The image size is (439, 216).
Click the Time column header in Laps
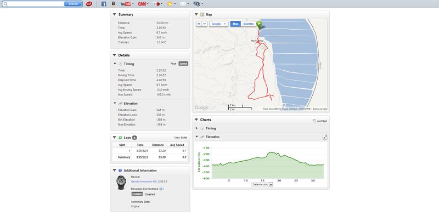pos(140,145)
